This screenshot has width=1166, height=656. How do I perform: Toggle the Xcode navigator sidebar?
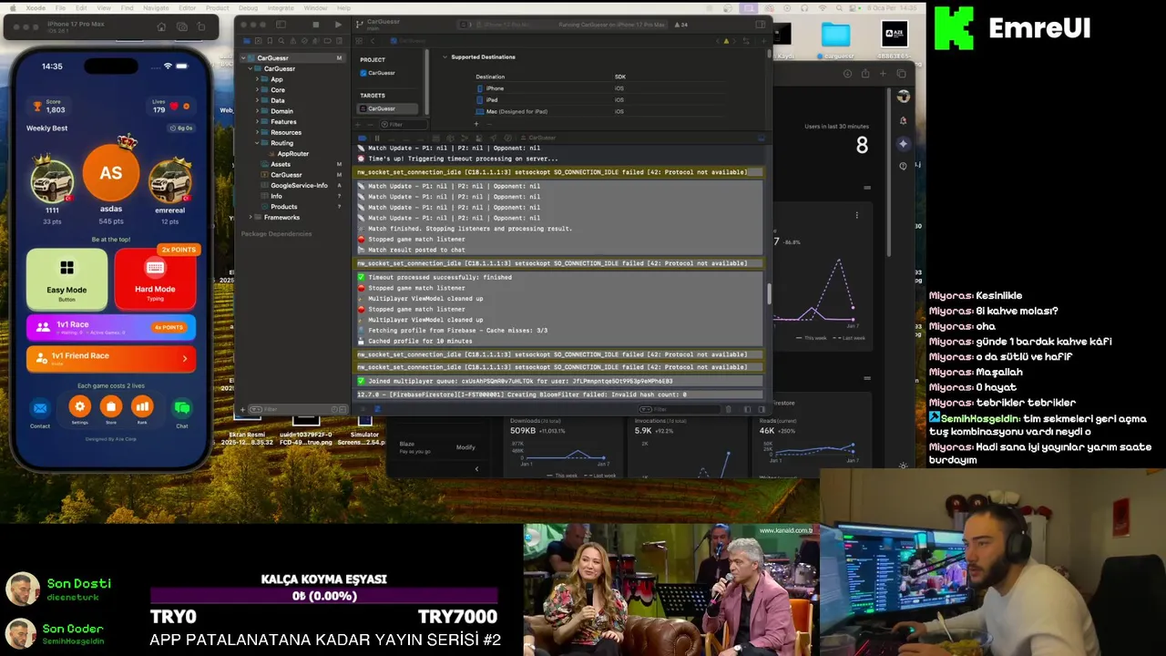tap(281, 25)
